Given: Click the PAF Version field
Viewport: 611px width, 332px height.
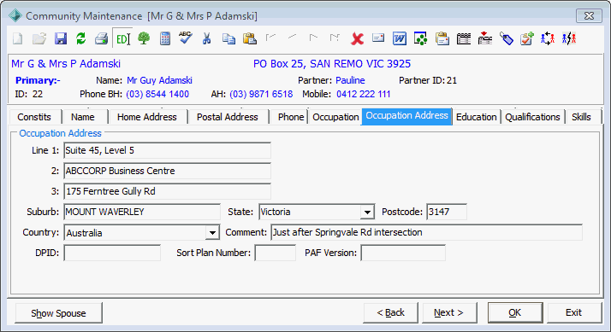Looking at the screenshot, I should coord(403,253).
